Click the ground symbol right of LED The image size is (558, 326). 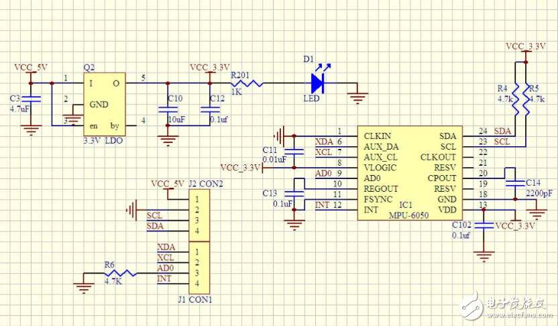[x=359, y=97]
